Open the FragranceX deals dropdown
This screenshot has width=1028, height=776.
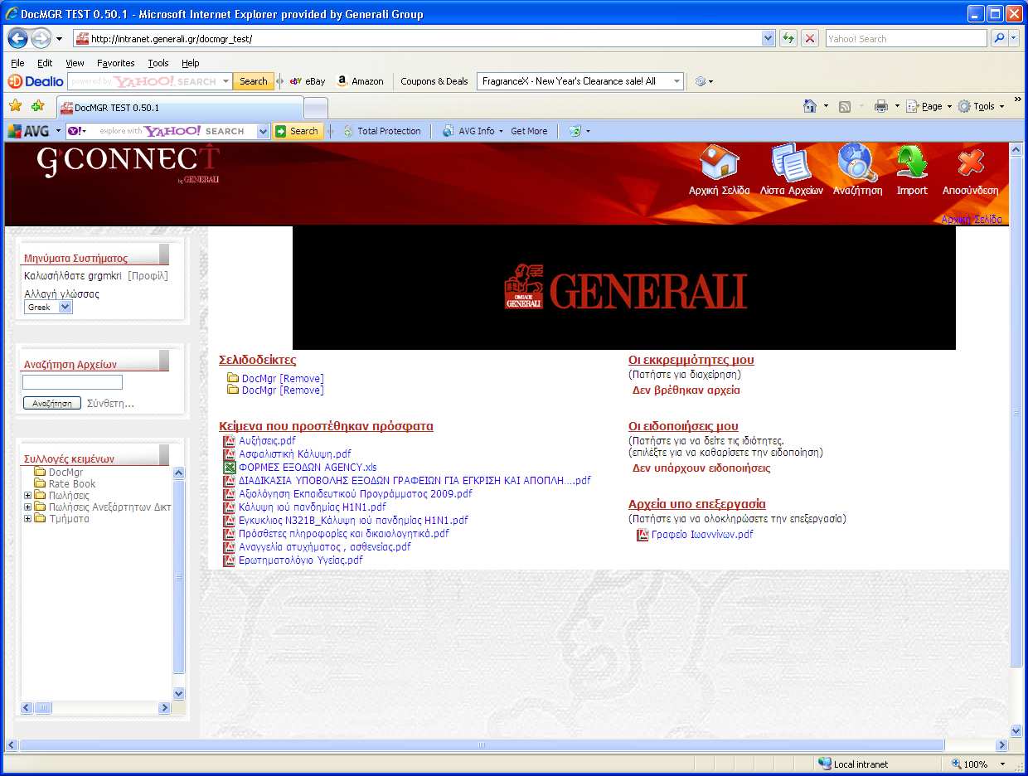pyautogui.click(x=677, y=81)
